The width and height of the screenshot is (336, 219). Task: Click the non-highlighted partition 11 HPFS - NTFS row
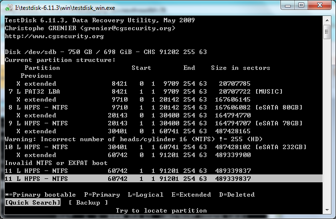[128, 171]
